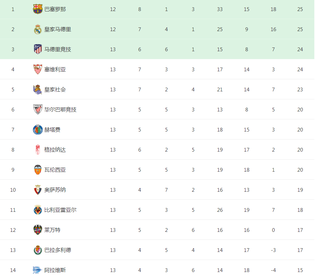The width and height of the screenshot is (315, 275).
Task: Click the Atlético Madrid crest icon
Action: [38, 49]
